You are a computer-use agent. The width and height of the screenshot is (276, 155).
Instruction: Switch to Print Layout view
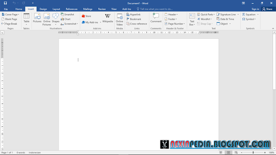(229, 152)
